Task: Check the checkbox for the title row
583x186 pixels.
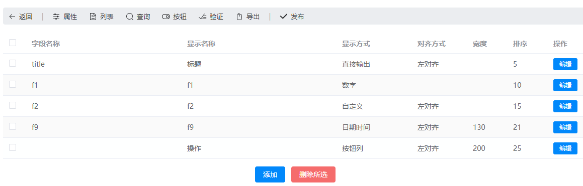Action: pyautogui.click(x=13, y=63)
